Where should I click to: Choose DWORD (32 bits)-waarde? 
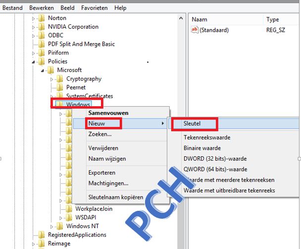(x=215, y=159)
